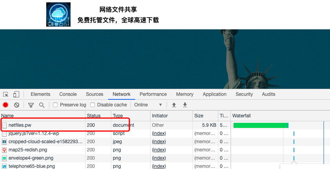Viewport: 330px width, 169px height.
Task: Switch to the Application tab
Action: pyautogui.click(x=214, y=94)
